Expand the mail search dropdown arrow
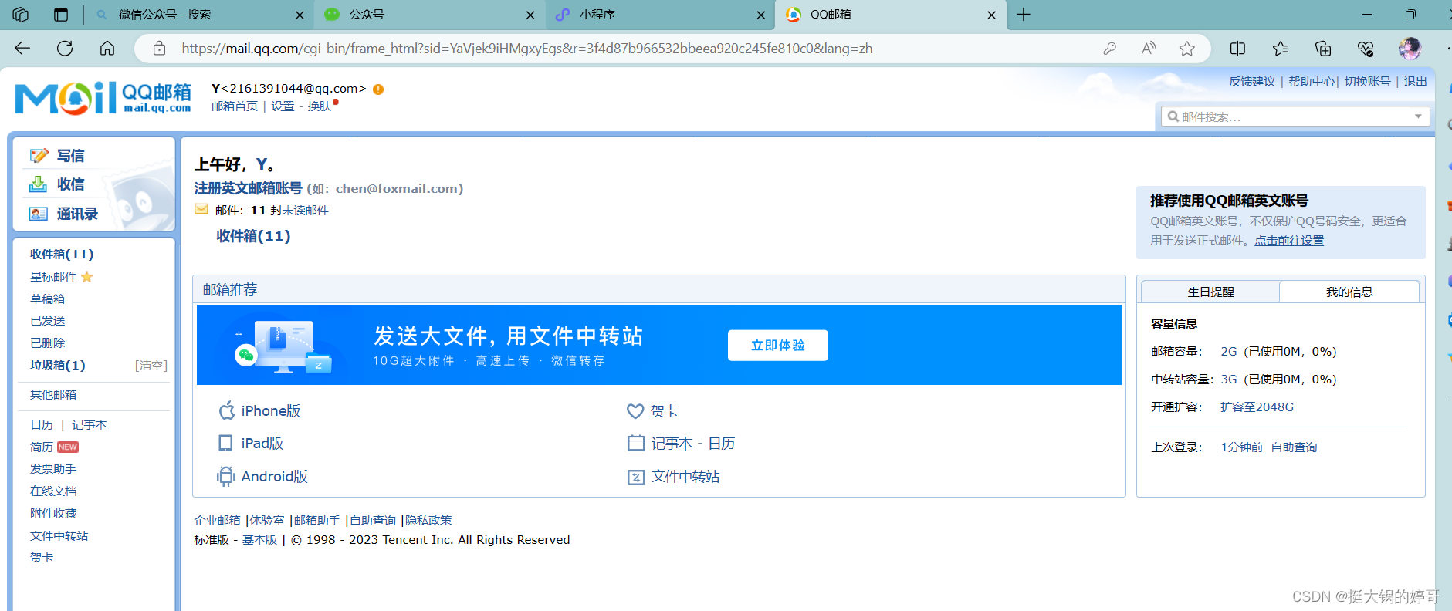 pos(1418,116)
